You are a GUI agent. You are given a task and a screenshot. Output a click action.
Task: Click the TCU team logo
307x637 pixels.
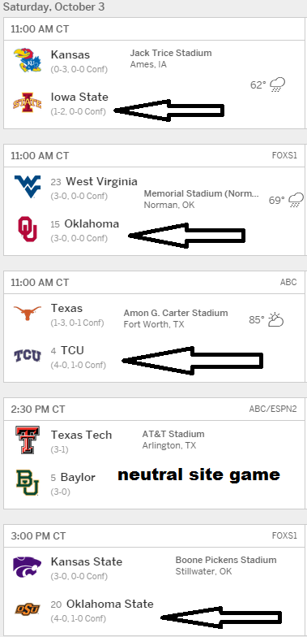[x=28, y=356]
